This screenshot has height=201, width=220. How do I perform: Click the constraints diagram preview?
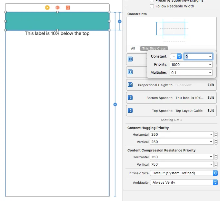(x=171, y=31)
